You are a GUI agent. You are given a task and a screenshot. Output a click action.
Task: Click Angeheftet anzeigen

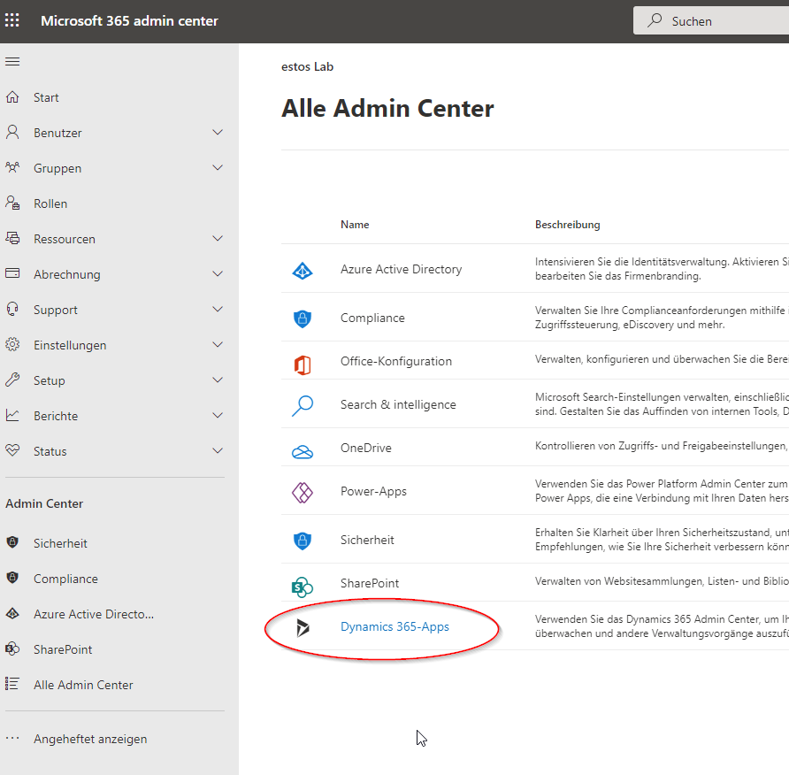pos(90,739)
